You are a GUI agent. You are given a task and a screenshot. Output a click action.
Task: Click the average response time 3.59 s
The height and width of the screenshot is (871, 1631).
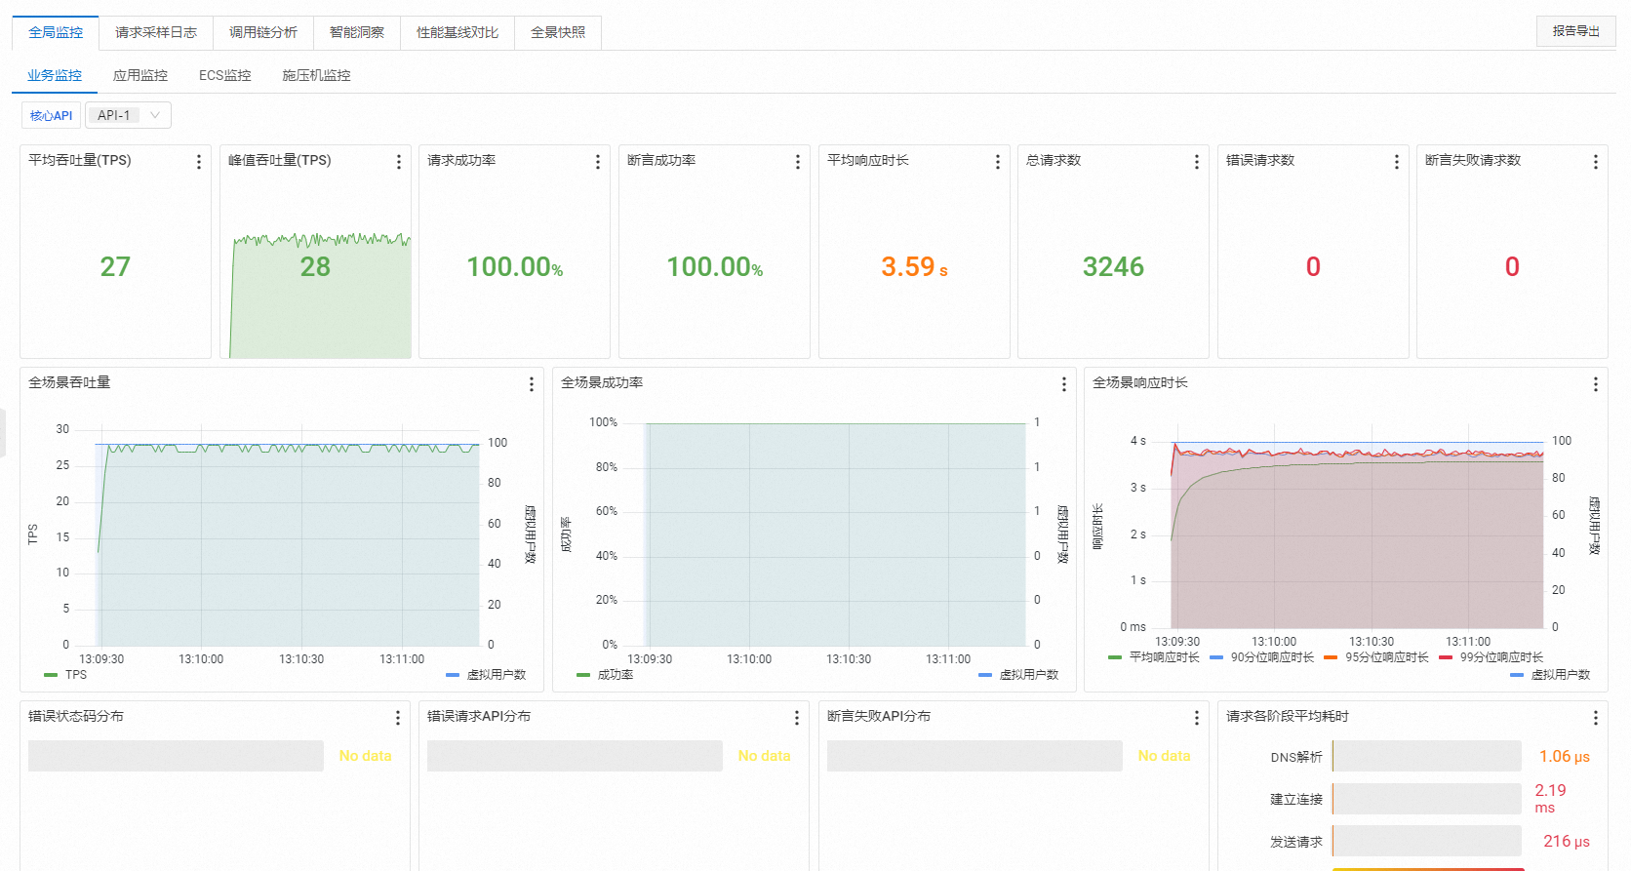[x=914, y=266]
